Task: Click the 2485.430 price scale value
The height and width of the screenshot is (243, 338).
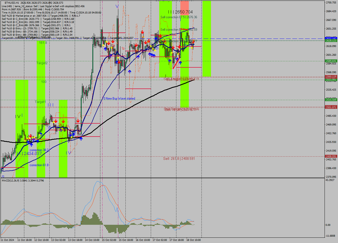Action: 331,116
